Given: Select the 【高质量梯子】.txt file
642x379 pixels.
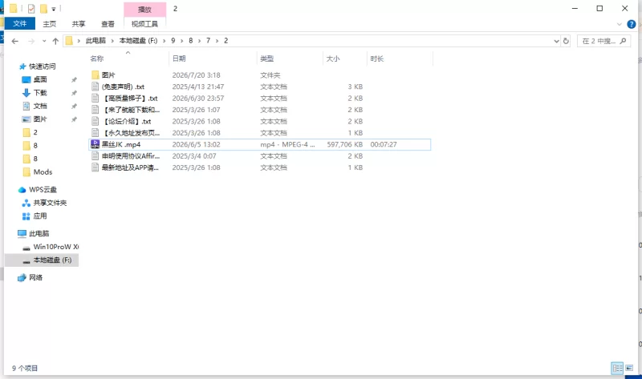Looking at the screenshot, I should (130, 98).
